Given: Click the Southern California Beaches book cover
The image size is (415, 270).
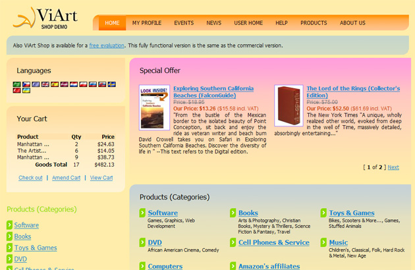Looking at the screenshot, I should click(154, 107).
